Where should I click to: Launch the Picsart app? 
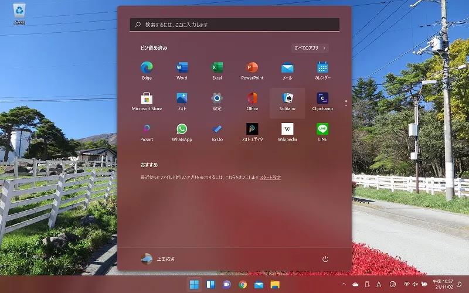pos(147,132)
